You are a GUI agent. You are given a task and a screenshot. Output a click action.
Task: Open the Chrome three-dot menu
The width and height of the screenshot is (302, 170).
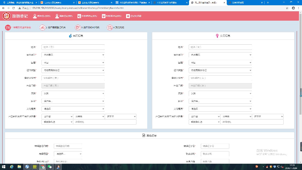tap(299, 8)
